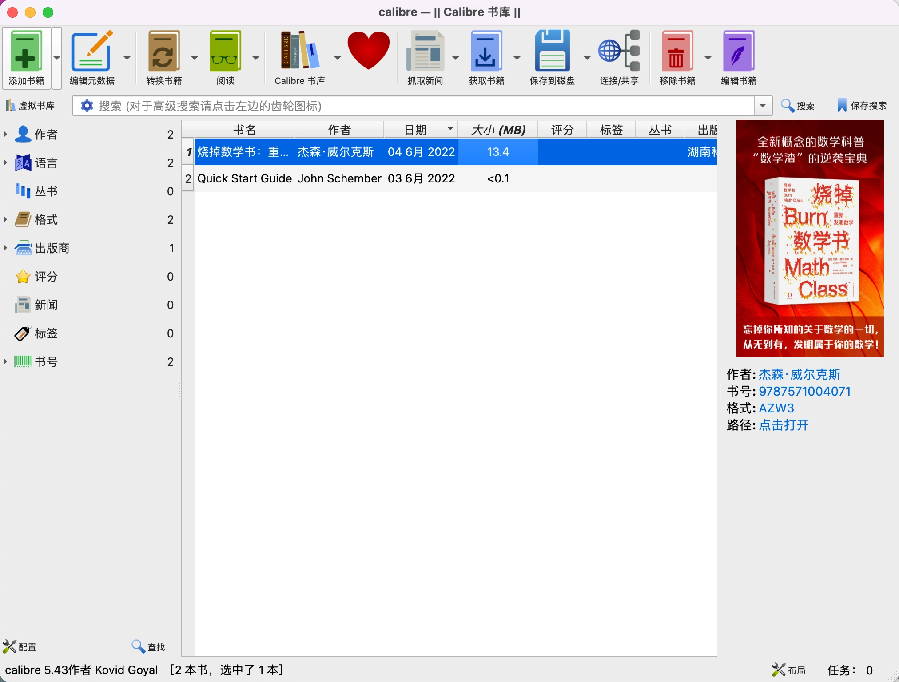Screen dimensions: 899x682
Task: Open dropdown arrow next to Calibre 书库
Action: coord(338,58)
